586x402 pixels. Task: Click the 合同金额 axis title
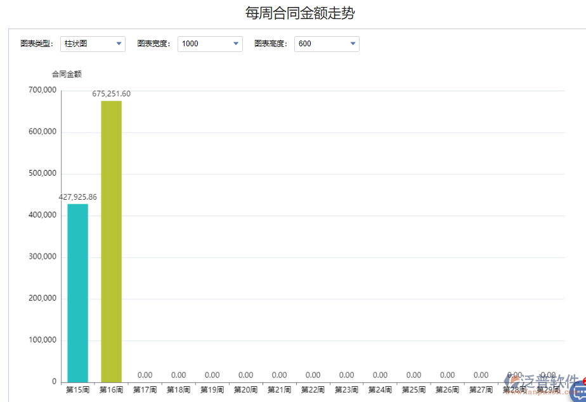tap(66, 74)
